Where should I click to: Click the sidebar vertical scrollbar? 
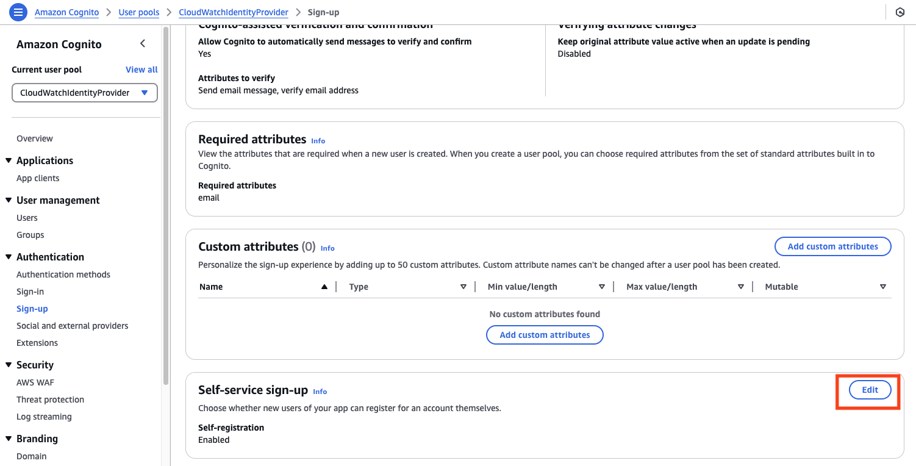[166, 207]
